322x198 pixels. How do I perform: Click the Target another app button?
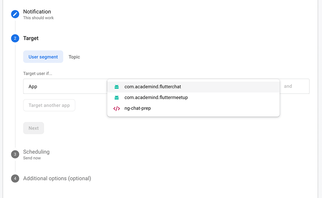pyautogui.click(x=49, y=105)
